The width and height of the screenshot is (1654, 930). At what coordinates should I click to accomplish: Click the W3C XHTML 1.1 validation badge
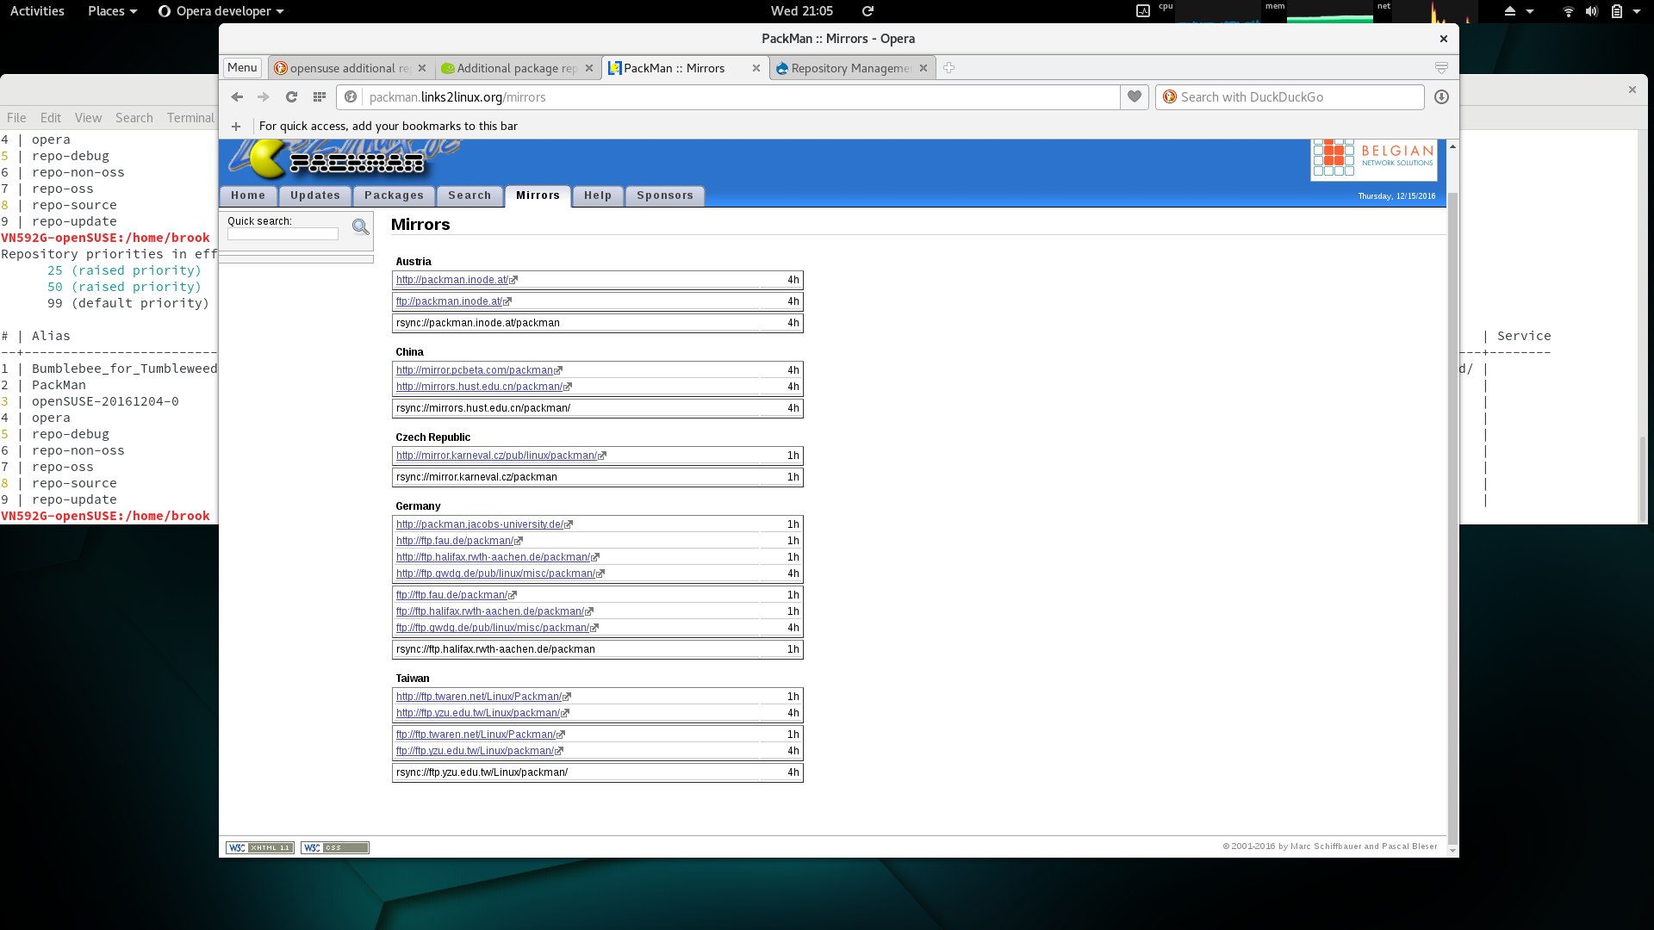(260, 848)
